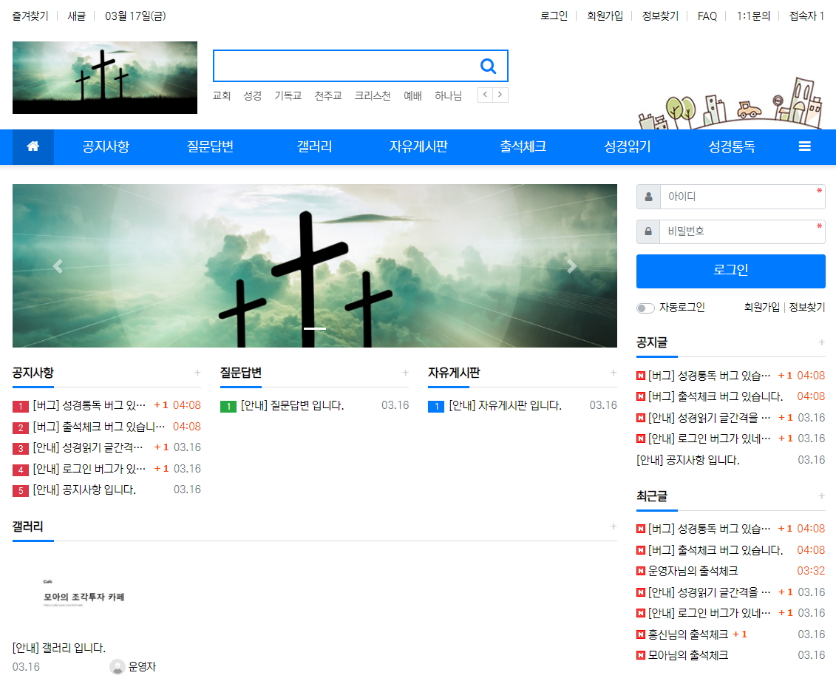Image resolution: width=836 pixels, height=684 pixels.
Task: Advance banner with right arrow
Action: [571, 267]
